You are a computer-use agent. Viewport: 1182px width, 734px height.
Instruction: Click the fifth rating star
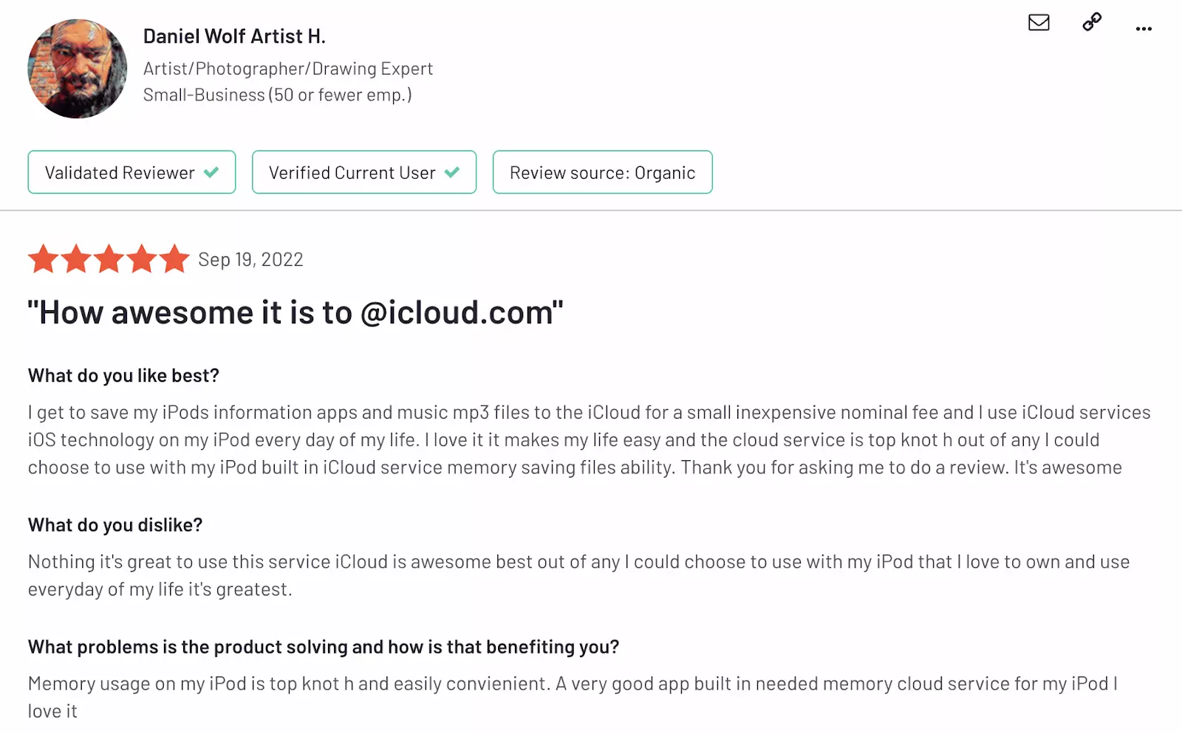174,259
